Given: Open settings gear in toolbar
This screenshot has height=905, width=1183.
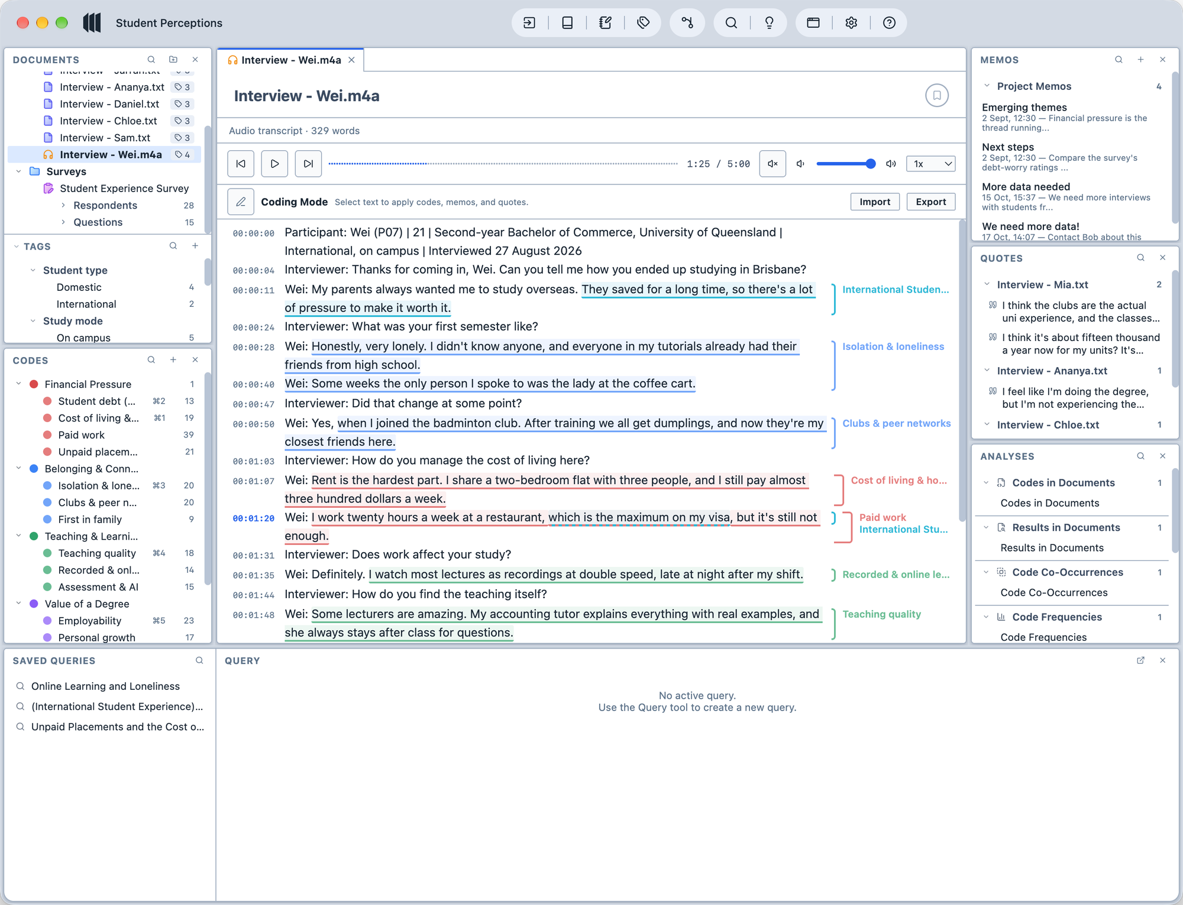Looking at the screenshot, I should point(851,23).
